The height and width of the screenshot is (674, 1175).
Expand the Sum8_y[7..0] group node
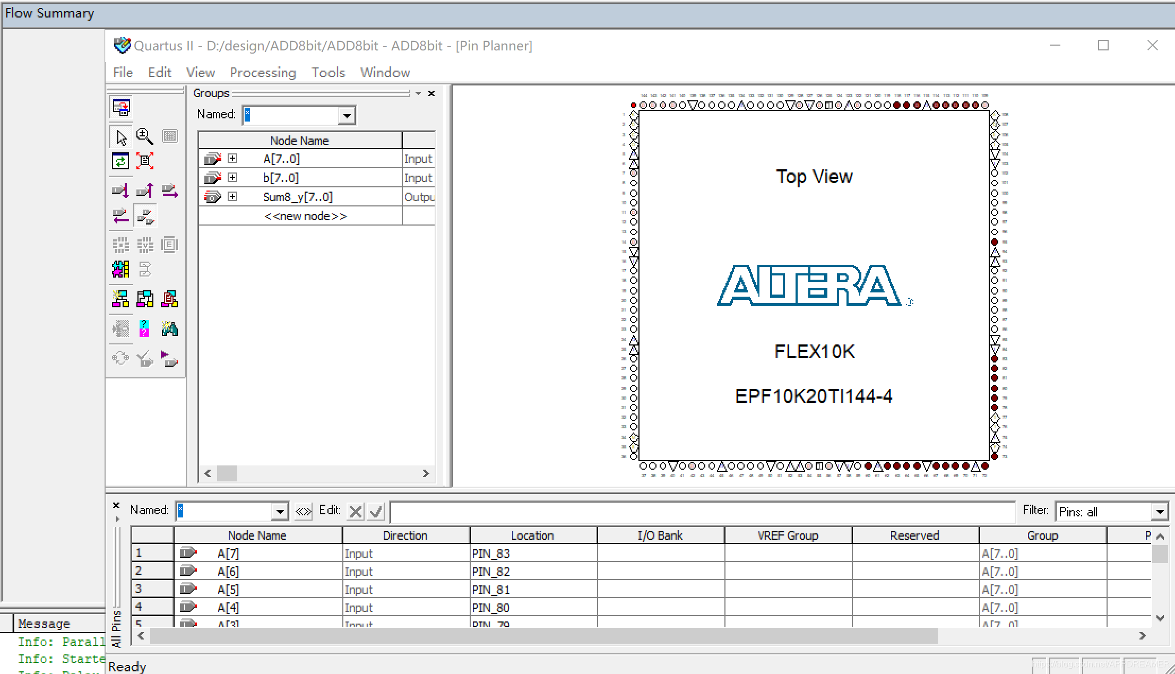[232, 196]
